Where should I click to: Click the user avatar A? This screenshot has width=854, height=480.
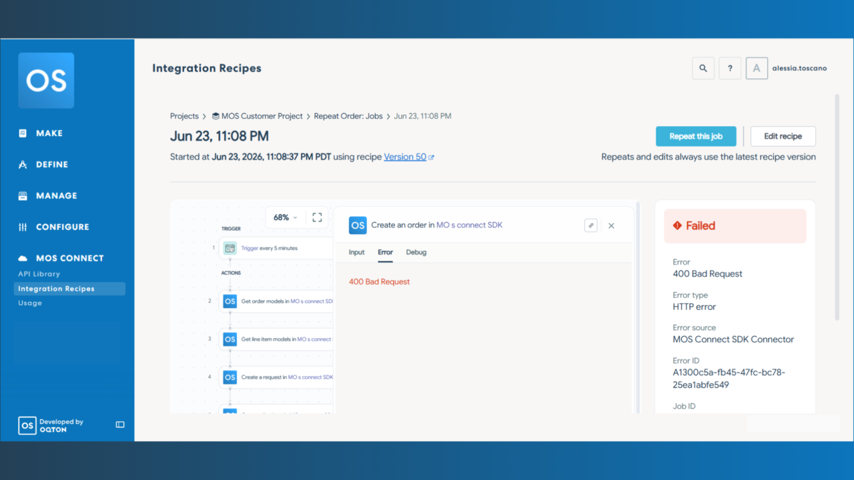(757, 68)
